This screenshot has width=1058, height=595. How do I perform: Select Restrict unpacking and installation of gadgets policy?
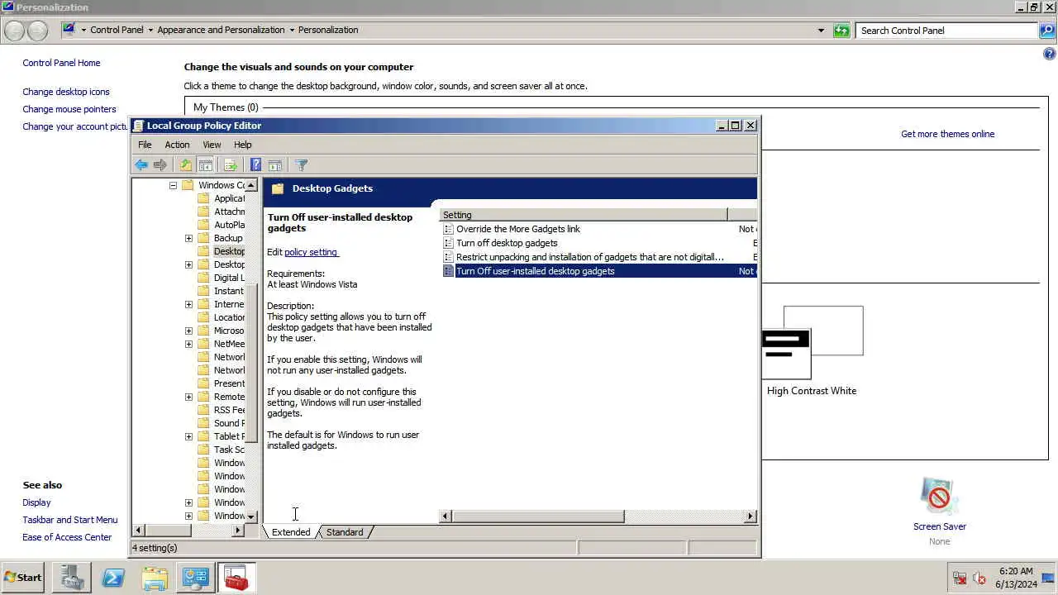pos(590,257)
